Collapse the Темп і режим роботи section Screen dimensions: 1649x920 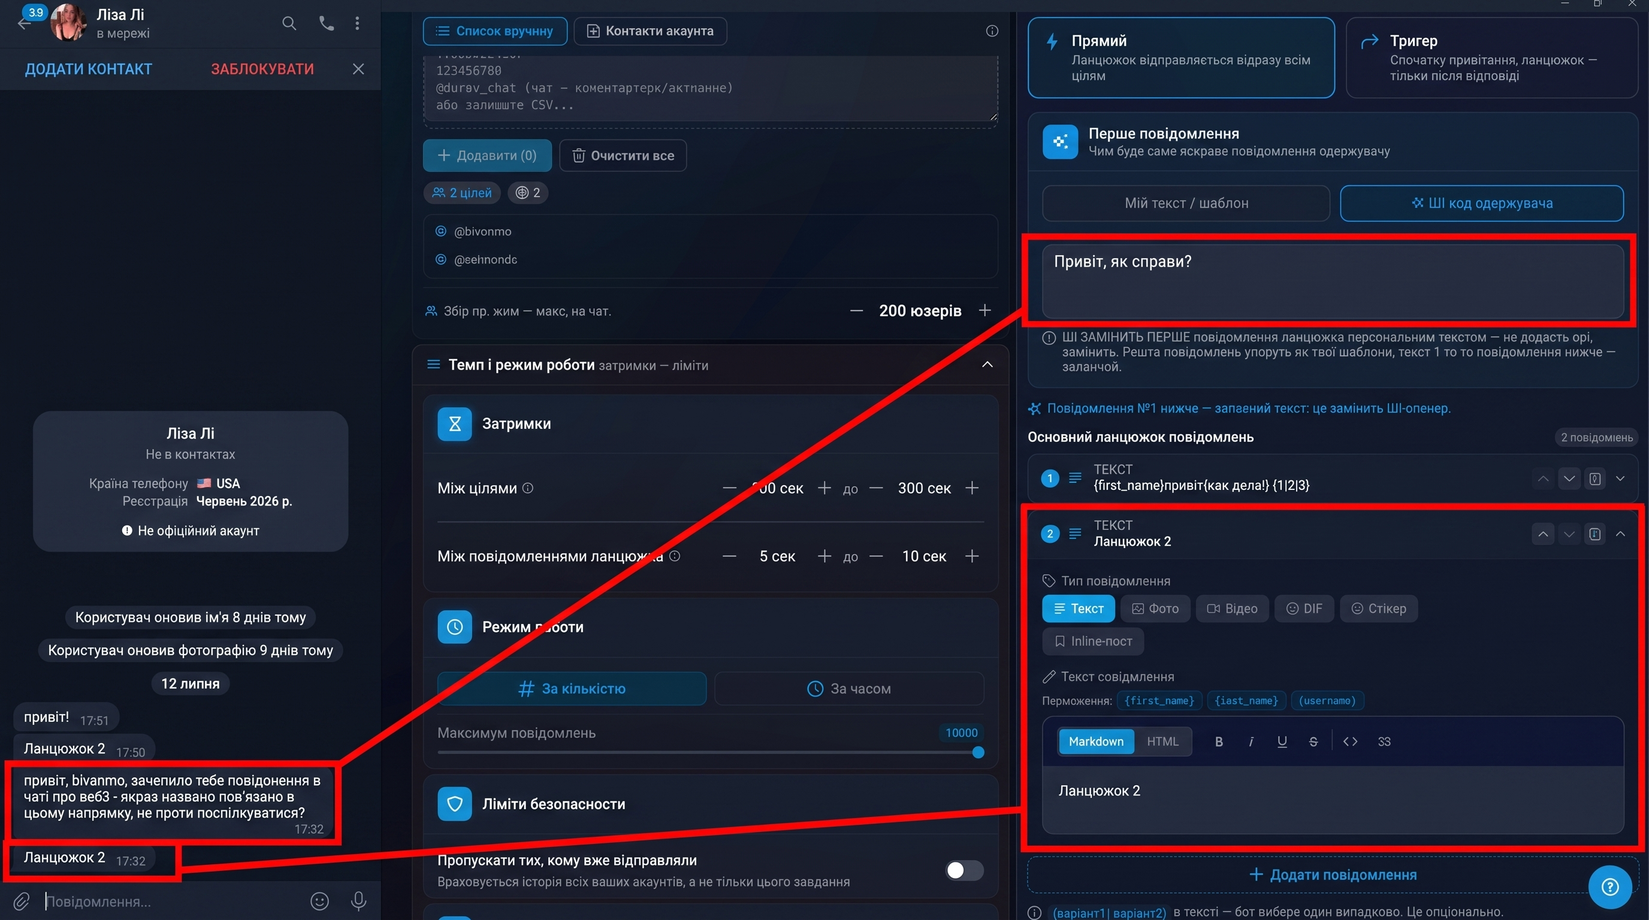[x=987, y=365]
